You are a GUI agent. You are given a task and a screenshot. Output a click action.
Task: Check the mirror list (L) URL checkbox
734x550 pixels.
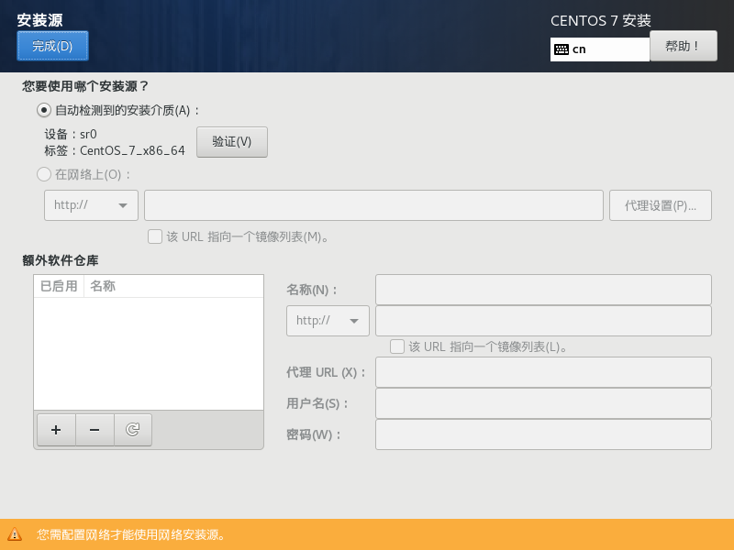pos(397,346)
